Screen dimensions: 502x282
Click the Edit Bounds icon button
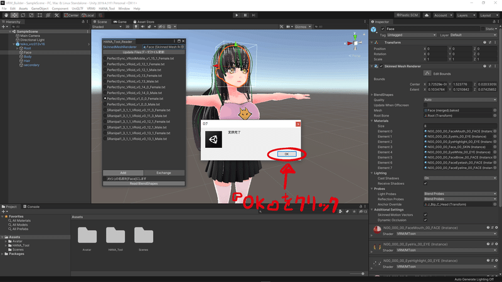(427, 73)
